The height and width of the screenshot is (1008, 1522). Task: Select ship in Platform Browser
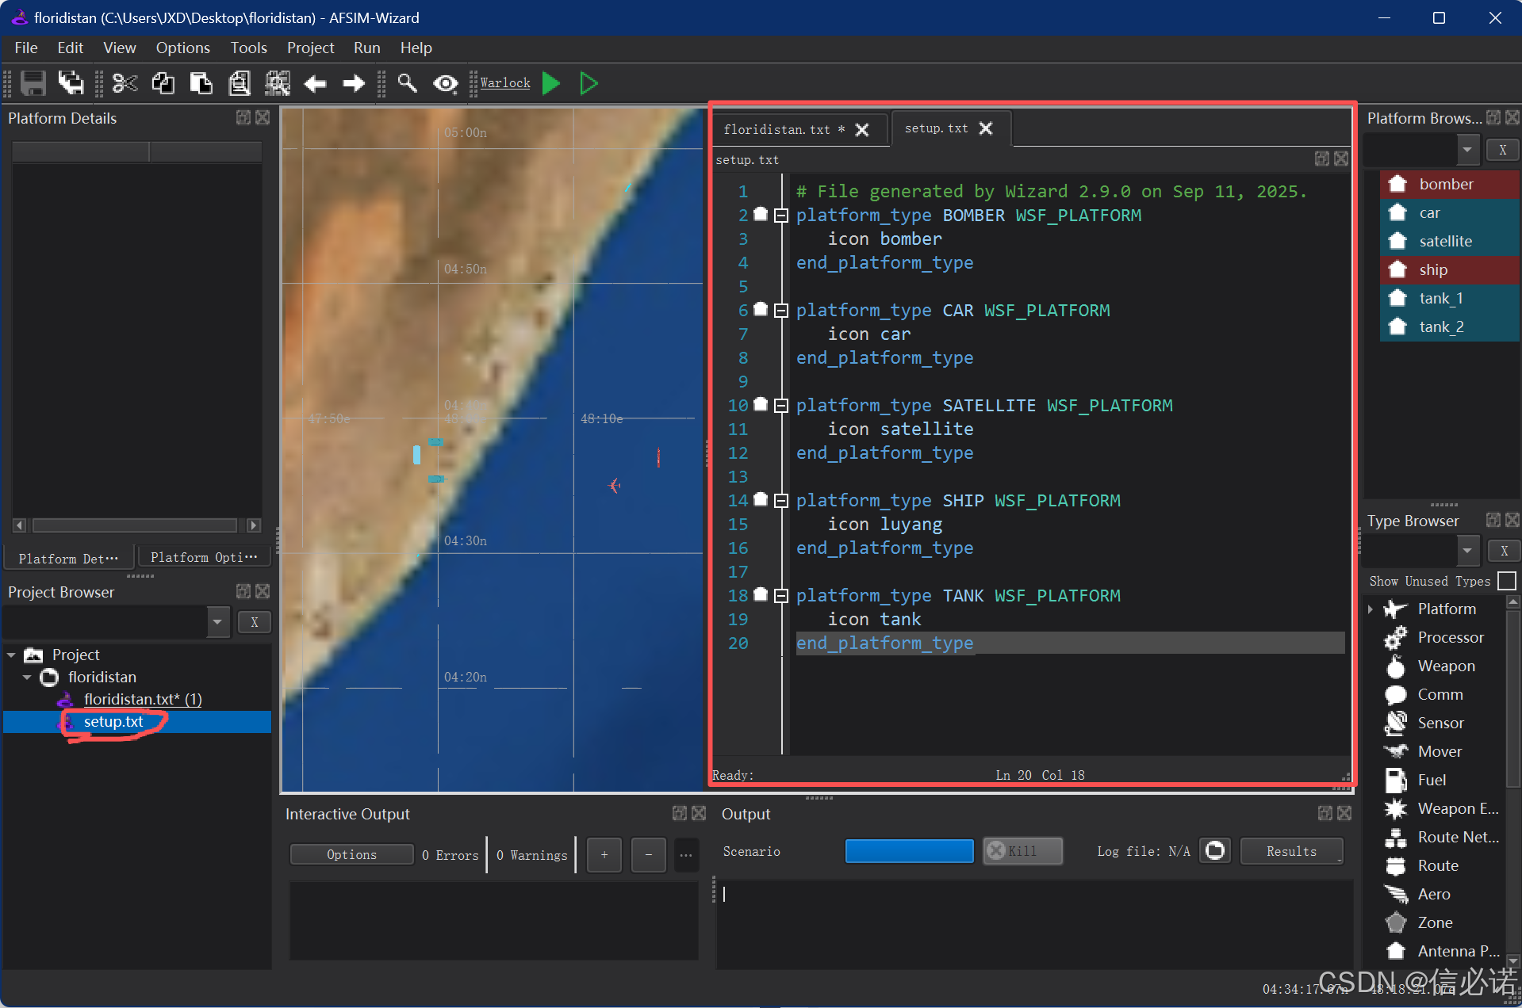pyautogui.click(x=1449, y=269)
